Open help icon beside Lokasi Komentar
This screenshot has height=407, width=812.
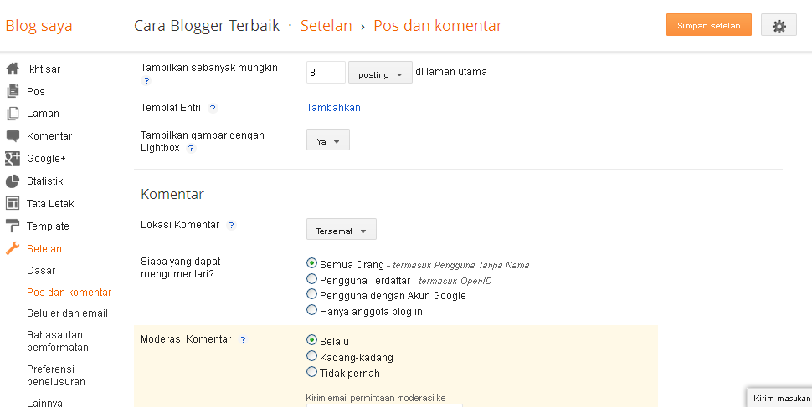pyautogui.click(x=231, y=225)
